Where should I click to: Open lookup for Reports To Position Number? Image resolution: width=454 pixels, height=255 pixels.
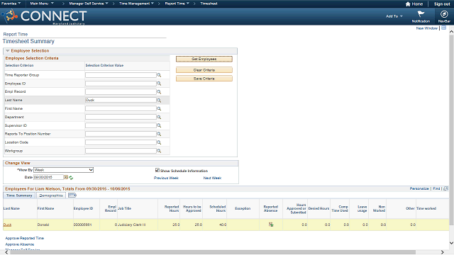(x=159, y=134)
